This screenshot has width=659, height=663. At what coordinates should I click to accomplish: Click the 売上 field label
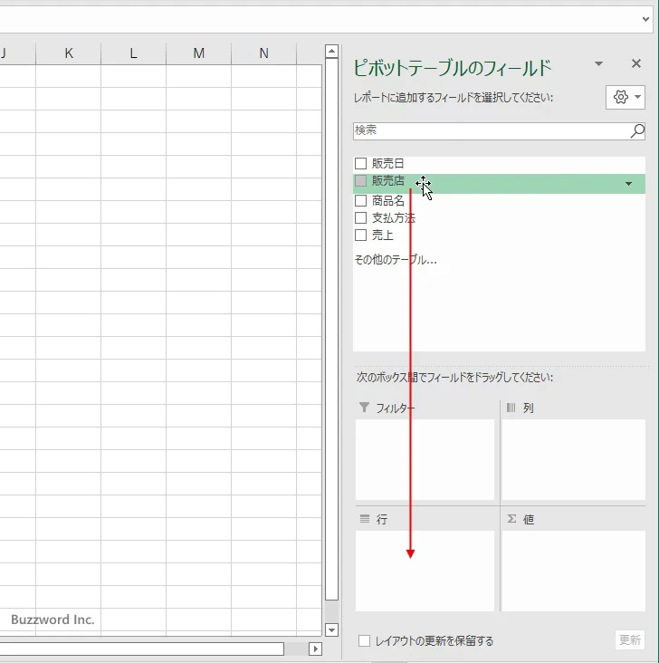point(383,235)
